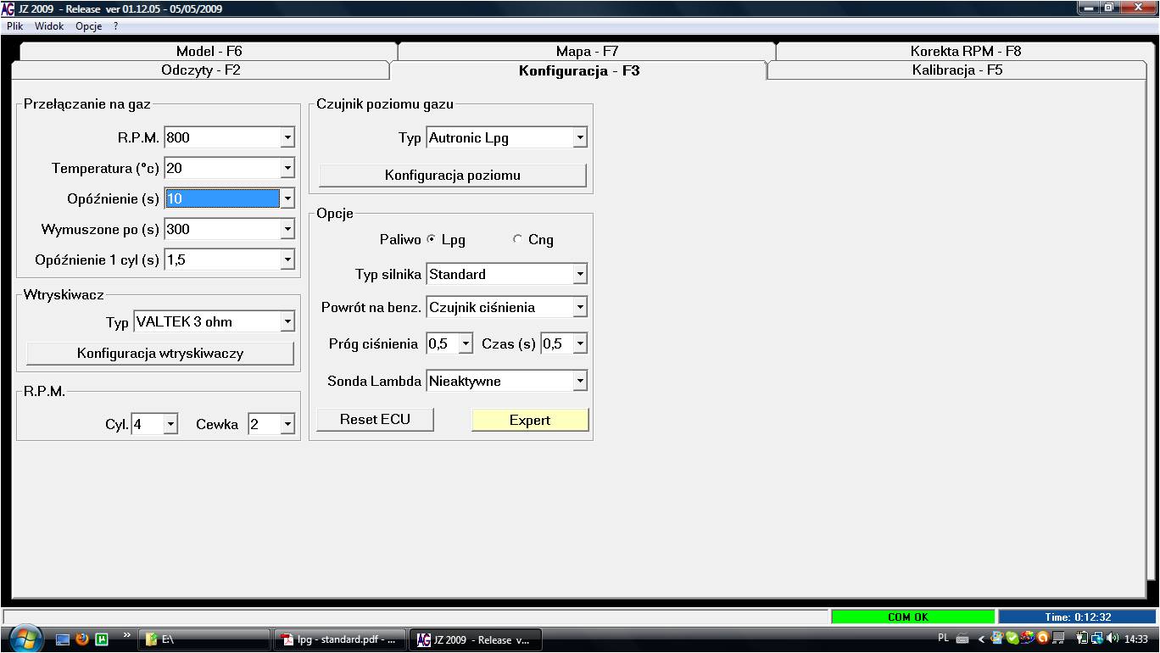The height and width of the screenshot is (653, 1160).
Task: Open the Cewka dropdown
Action: tap(287, 424)
